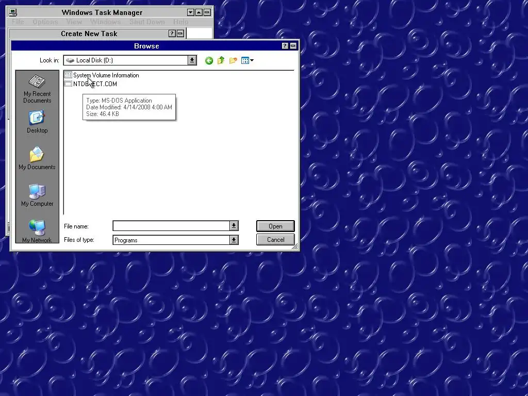This screenshot has height=396, width=528.
Task: Open the View menu in Task Manager
Action: tap(74, 22)
